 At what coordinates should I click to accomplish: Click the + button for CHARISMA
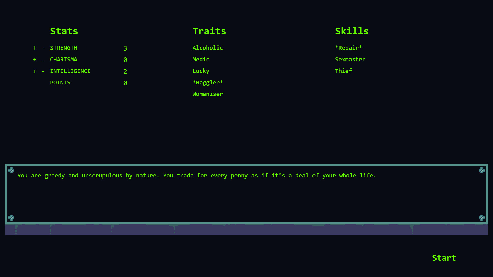(35, 60)
